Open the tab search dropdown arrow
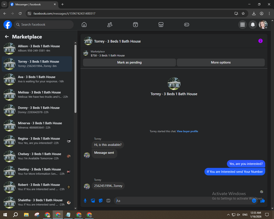 (4, 4)
